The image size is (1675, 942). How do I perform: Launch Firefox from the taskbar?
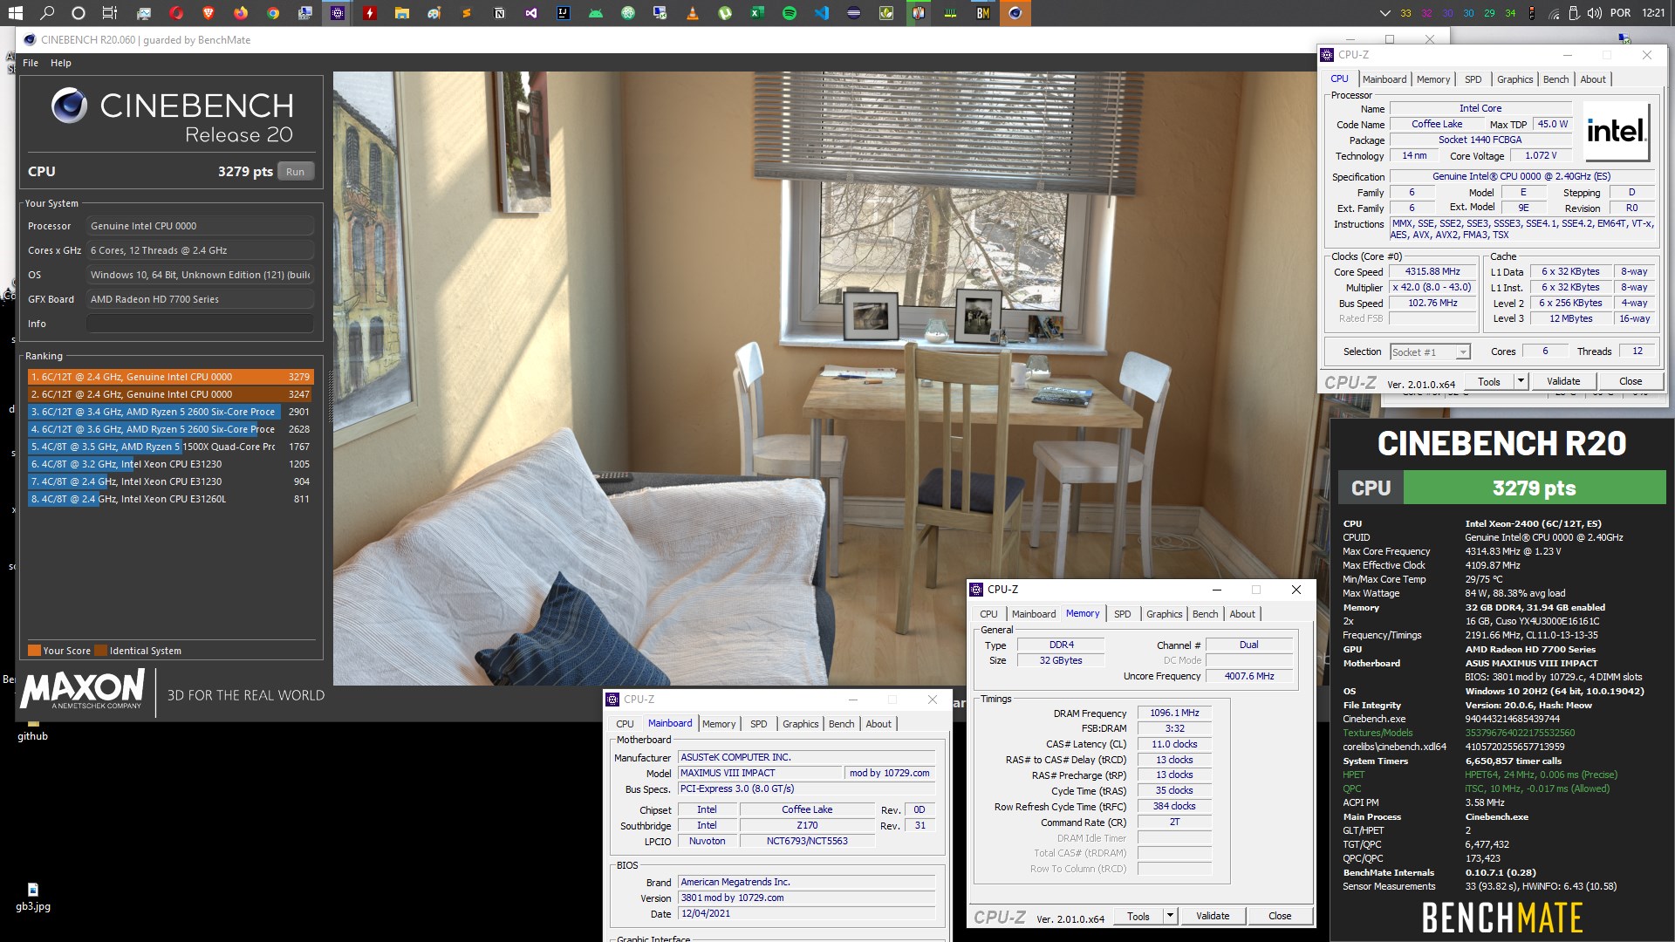(x=241, y=13)
